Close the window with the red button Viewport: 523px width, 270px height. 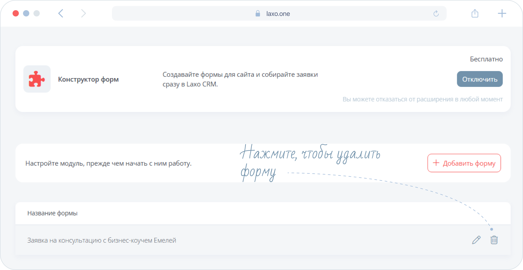pyautogui.click(x=16, y=13)
